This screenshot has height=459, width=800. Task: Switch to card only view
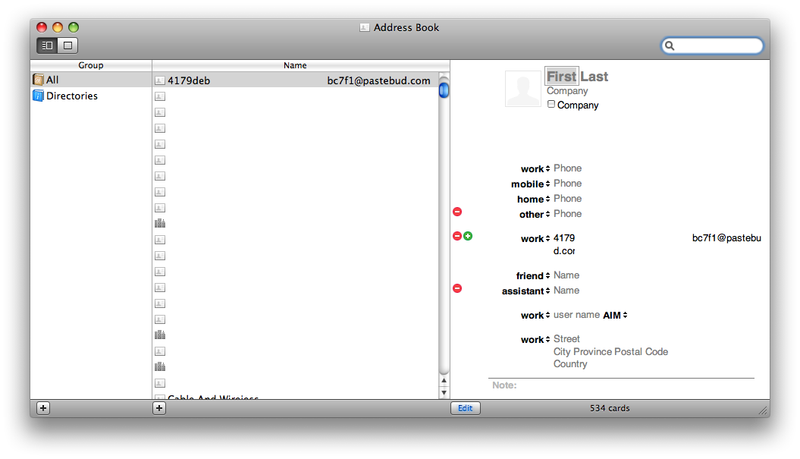(67, 46)
